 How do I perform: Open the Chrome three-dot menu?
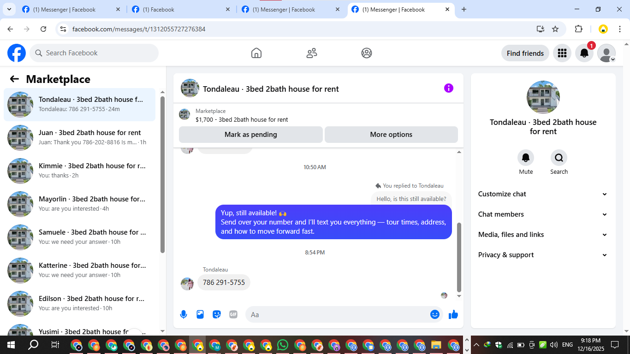click(620, 29)
